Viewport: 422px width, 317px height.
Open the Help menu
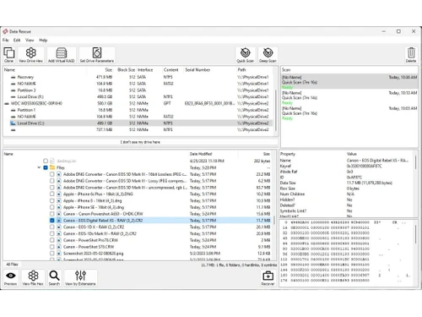coord(43,41)
